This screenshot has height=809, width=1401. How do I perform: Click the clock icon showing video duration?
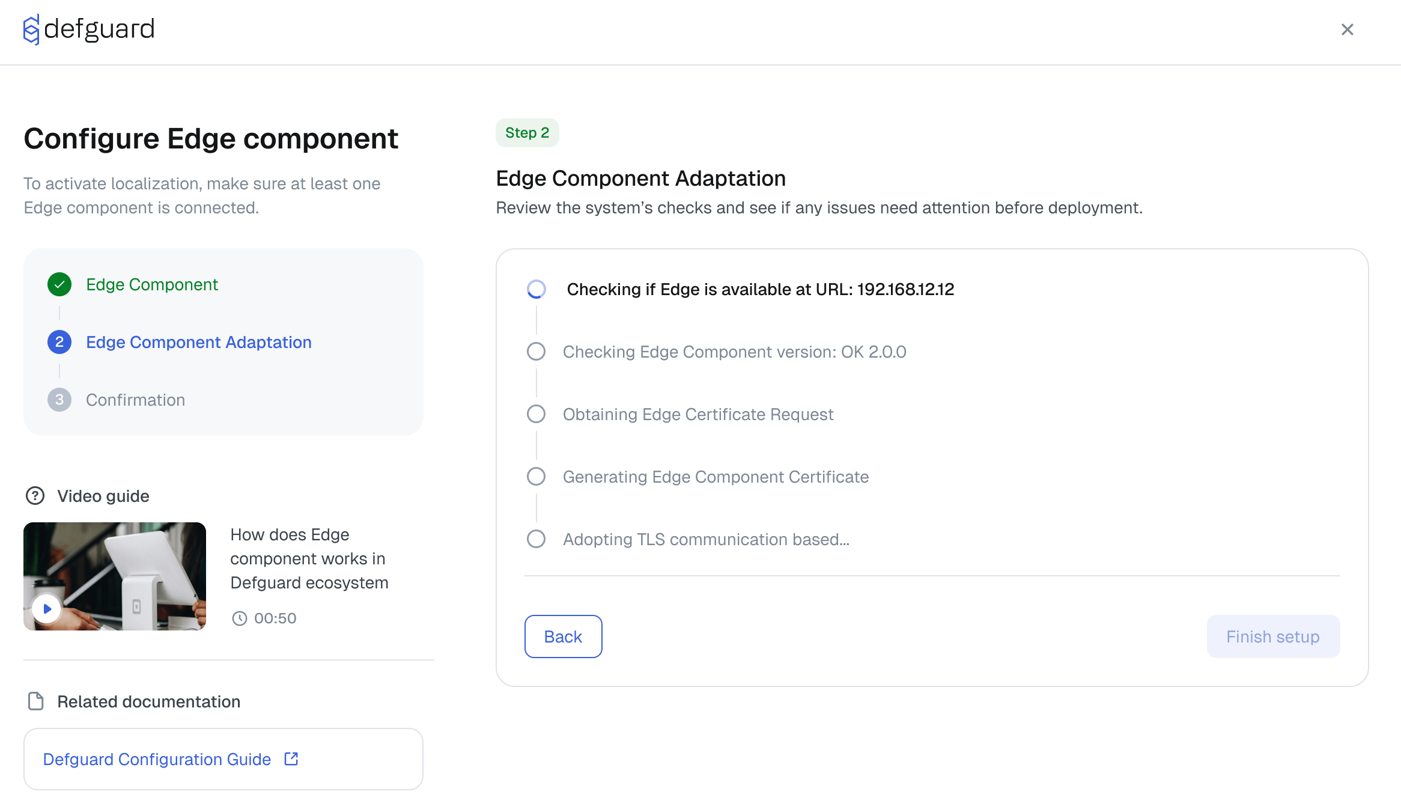pos(240,618)
